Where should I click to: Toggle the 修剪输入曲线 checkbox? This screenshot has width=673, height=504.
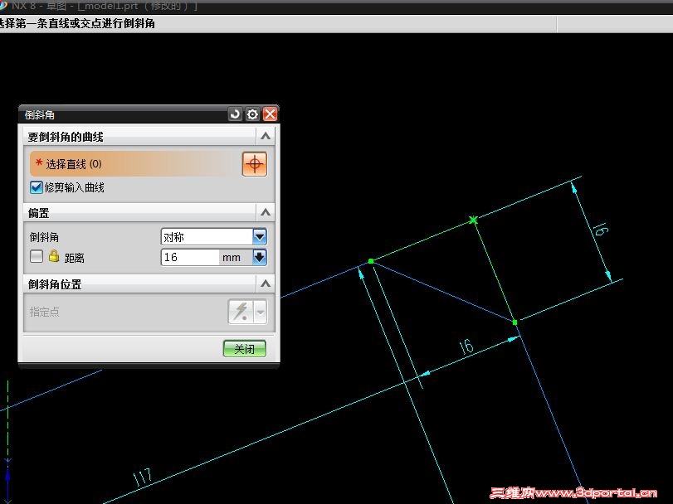point(36,187)
